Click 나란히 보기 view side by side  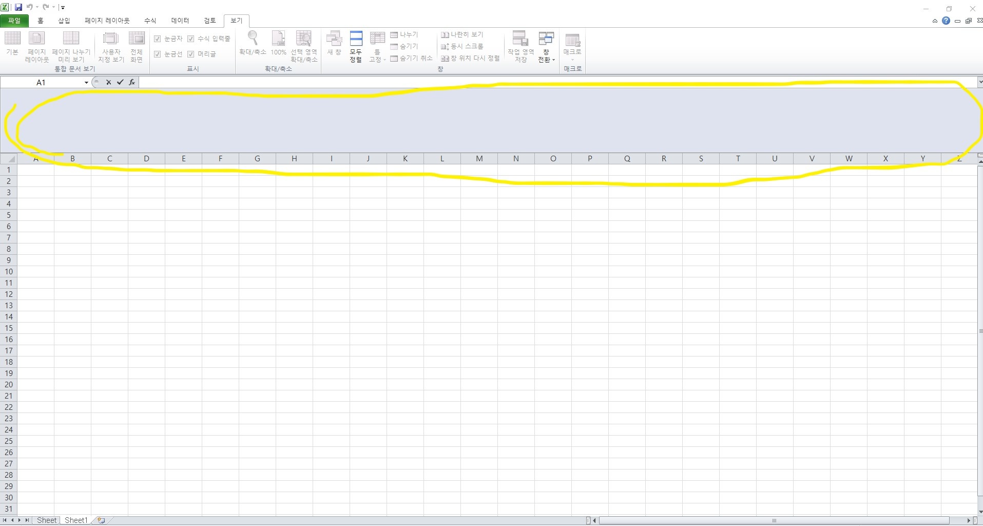pyautogui.click(x=462, y=34)
